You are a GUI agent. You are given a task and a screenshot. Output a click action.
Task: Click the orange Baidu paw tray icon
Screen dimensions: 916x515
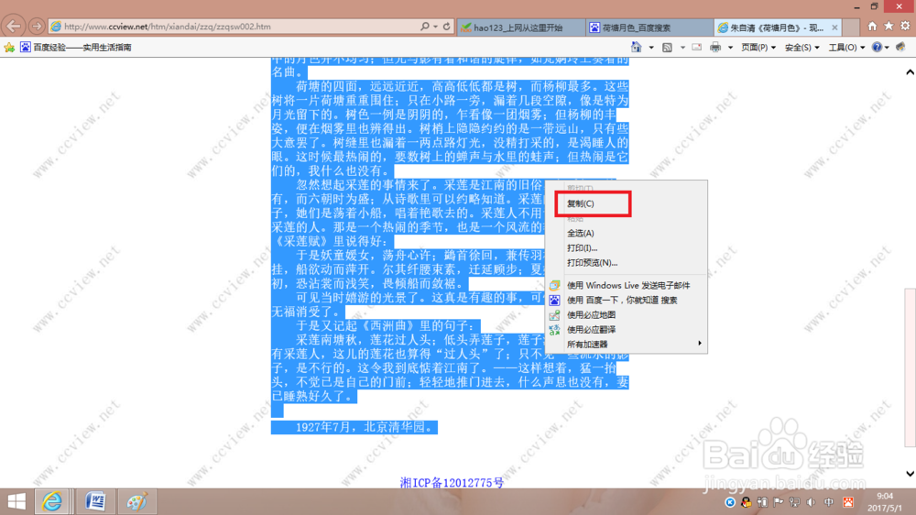(848, 502)
